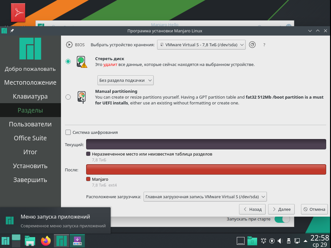331x248 pixels.
Task: Open the application launcher menu in the taskbar
Action: pos(5,241)
